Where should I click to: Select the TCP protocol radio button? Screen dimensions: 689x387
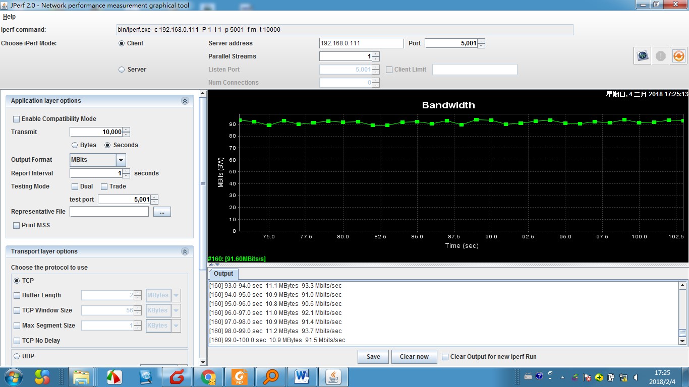coord(17,281)
